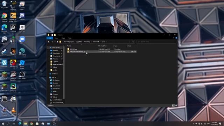
Task: Go to .minecraft in the breadcrumb path
Action: 96,42
